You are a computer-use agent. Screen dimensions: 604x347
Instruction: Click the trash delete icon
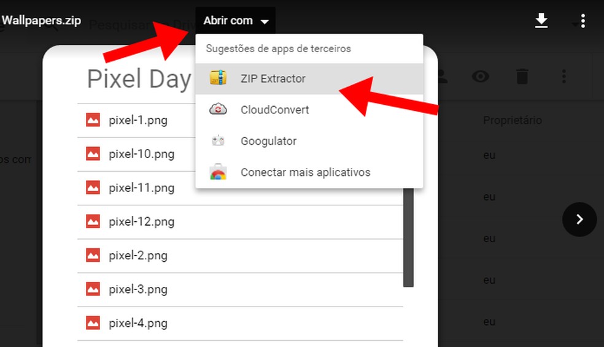coord(522,77)
